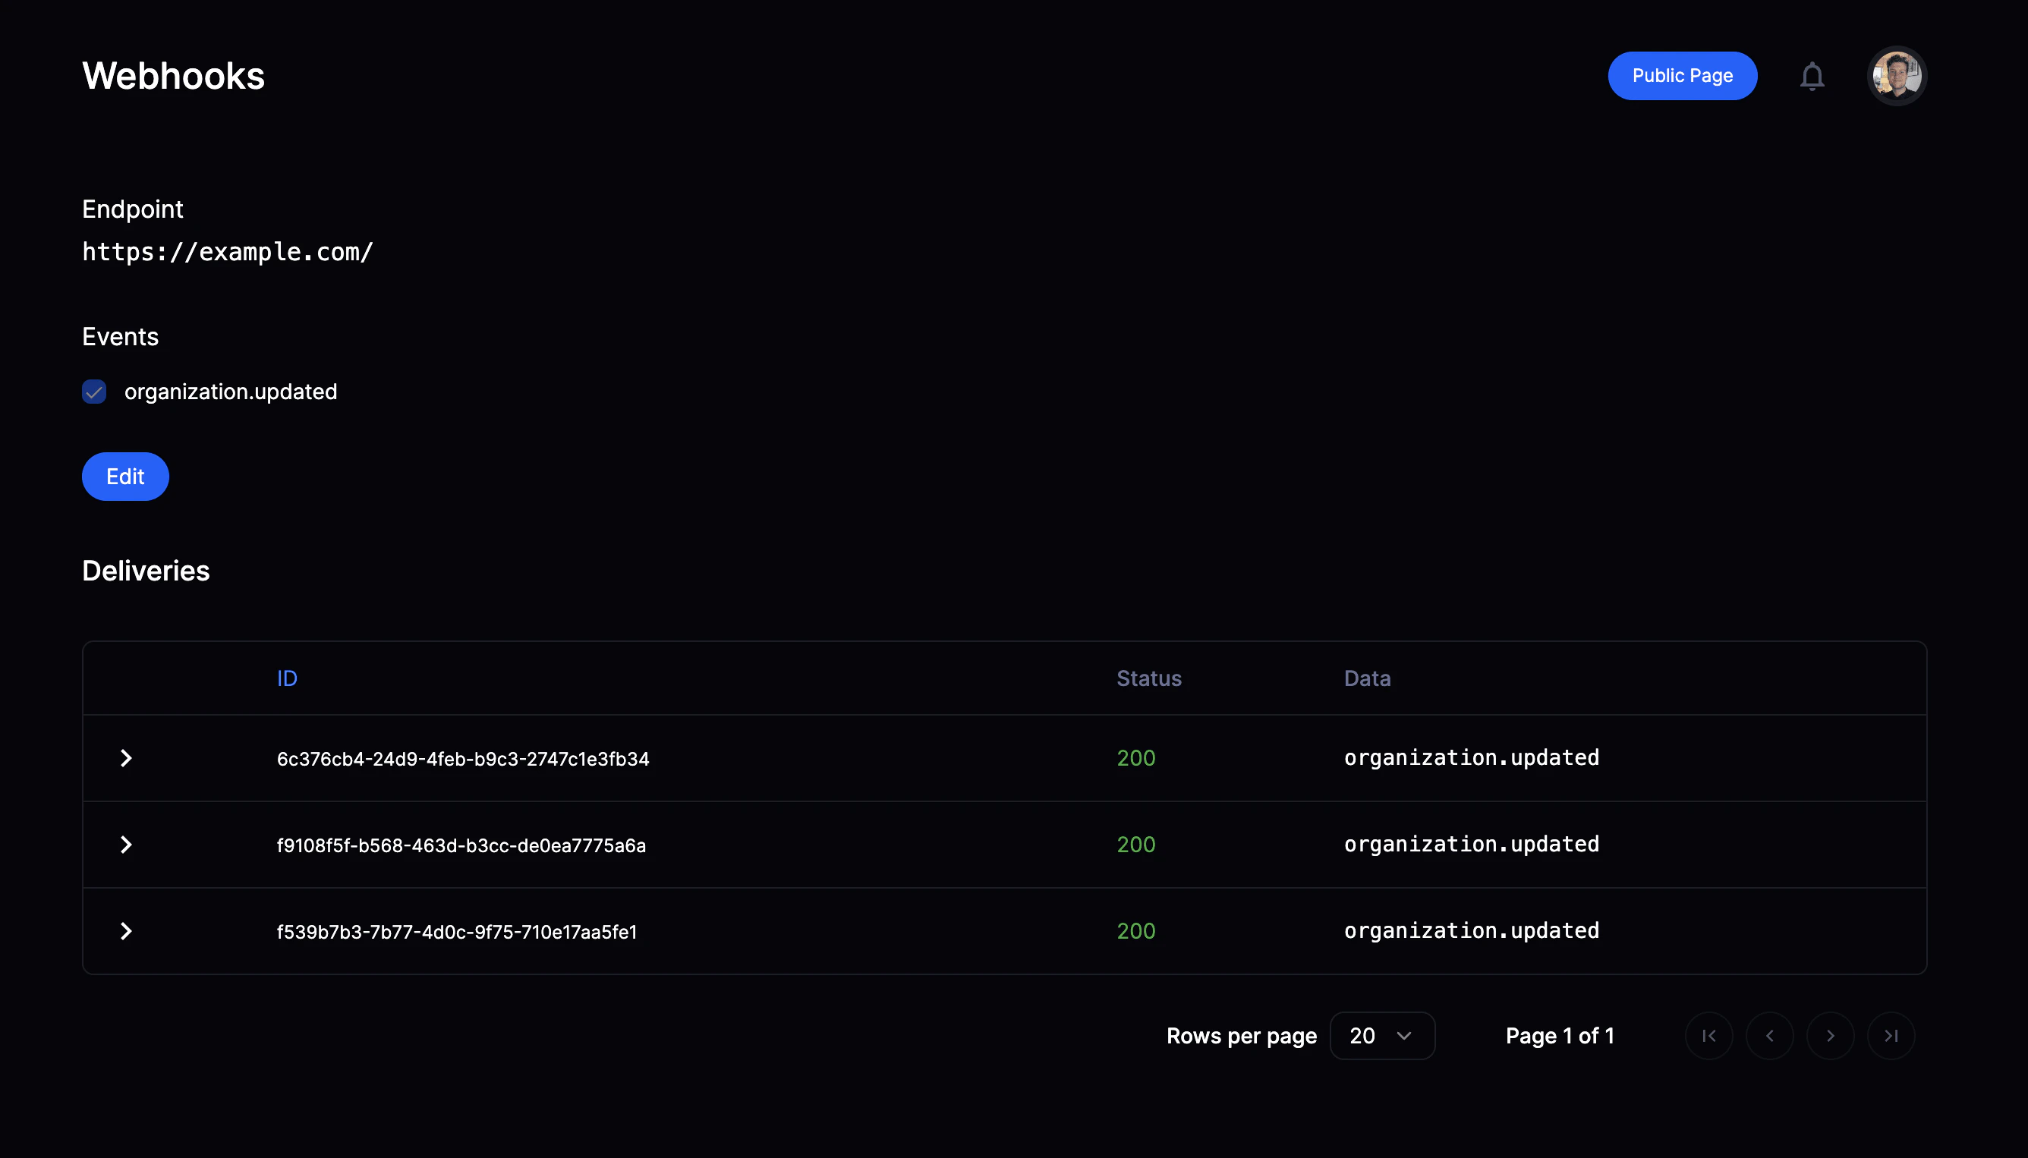Jump to last deliveries page
This screenshot has height=1158, width=2028.
[x=1891, y=1036]
